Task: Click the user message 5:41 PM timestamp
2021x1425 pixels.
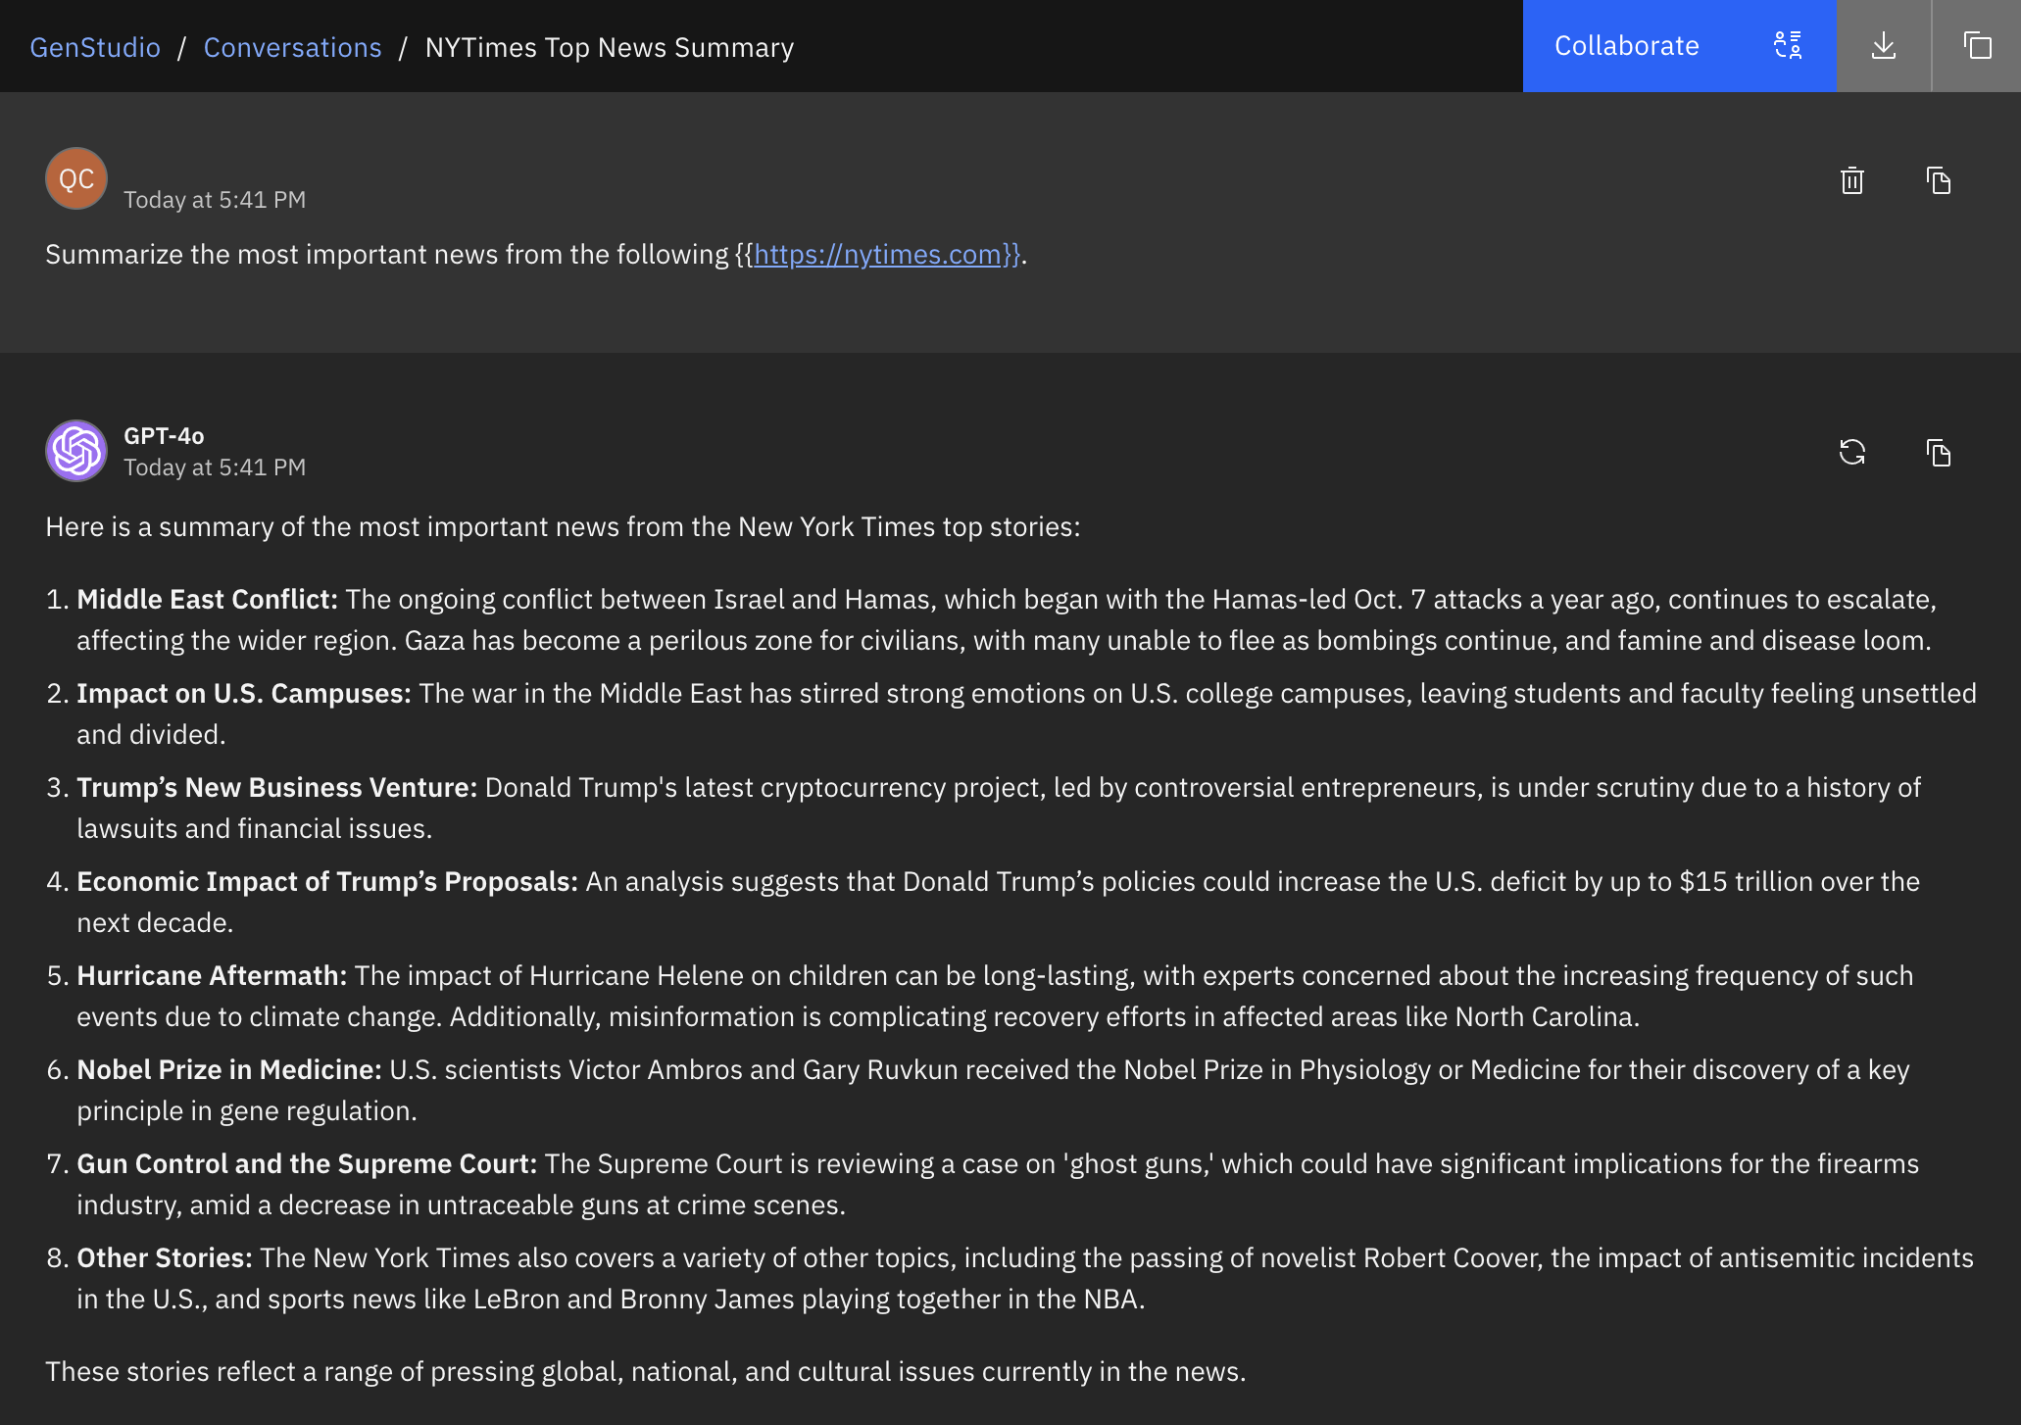Action: pos(215,200)
